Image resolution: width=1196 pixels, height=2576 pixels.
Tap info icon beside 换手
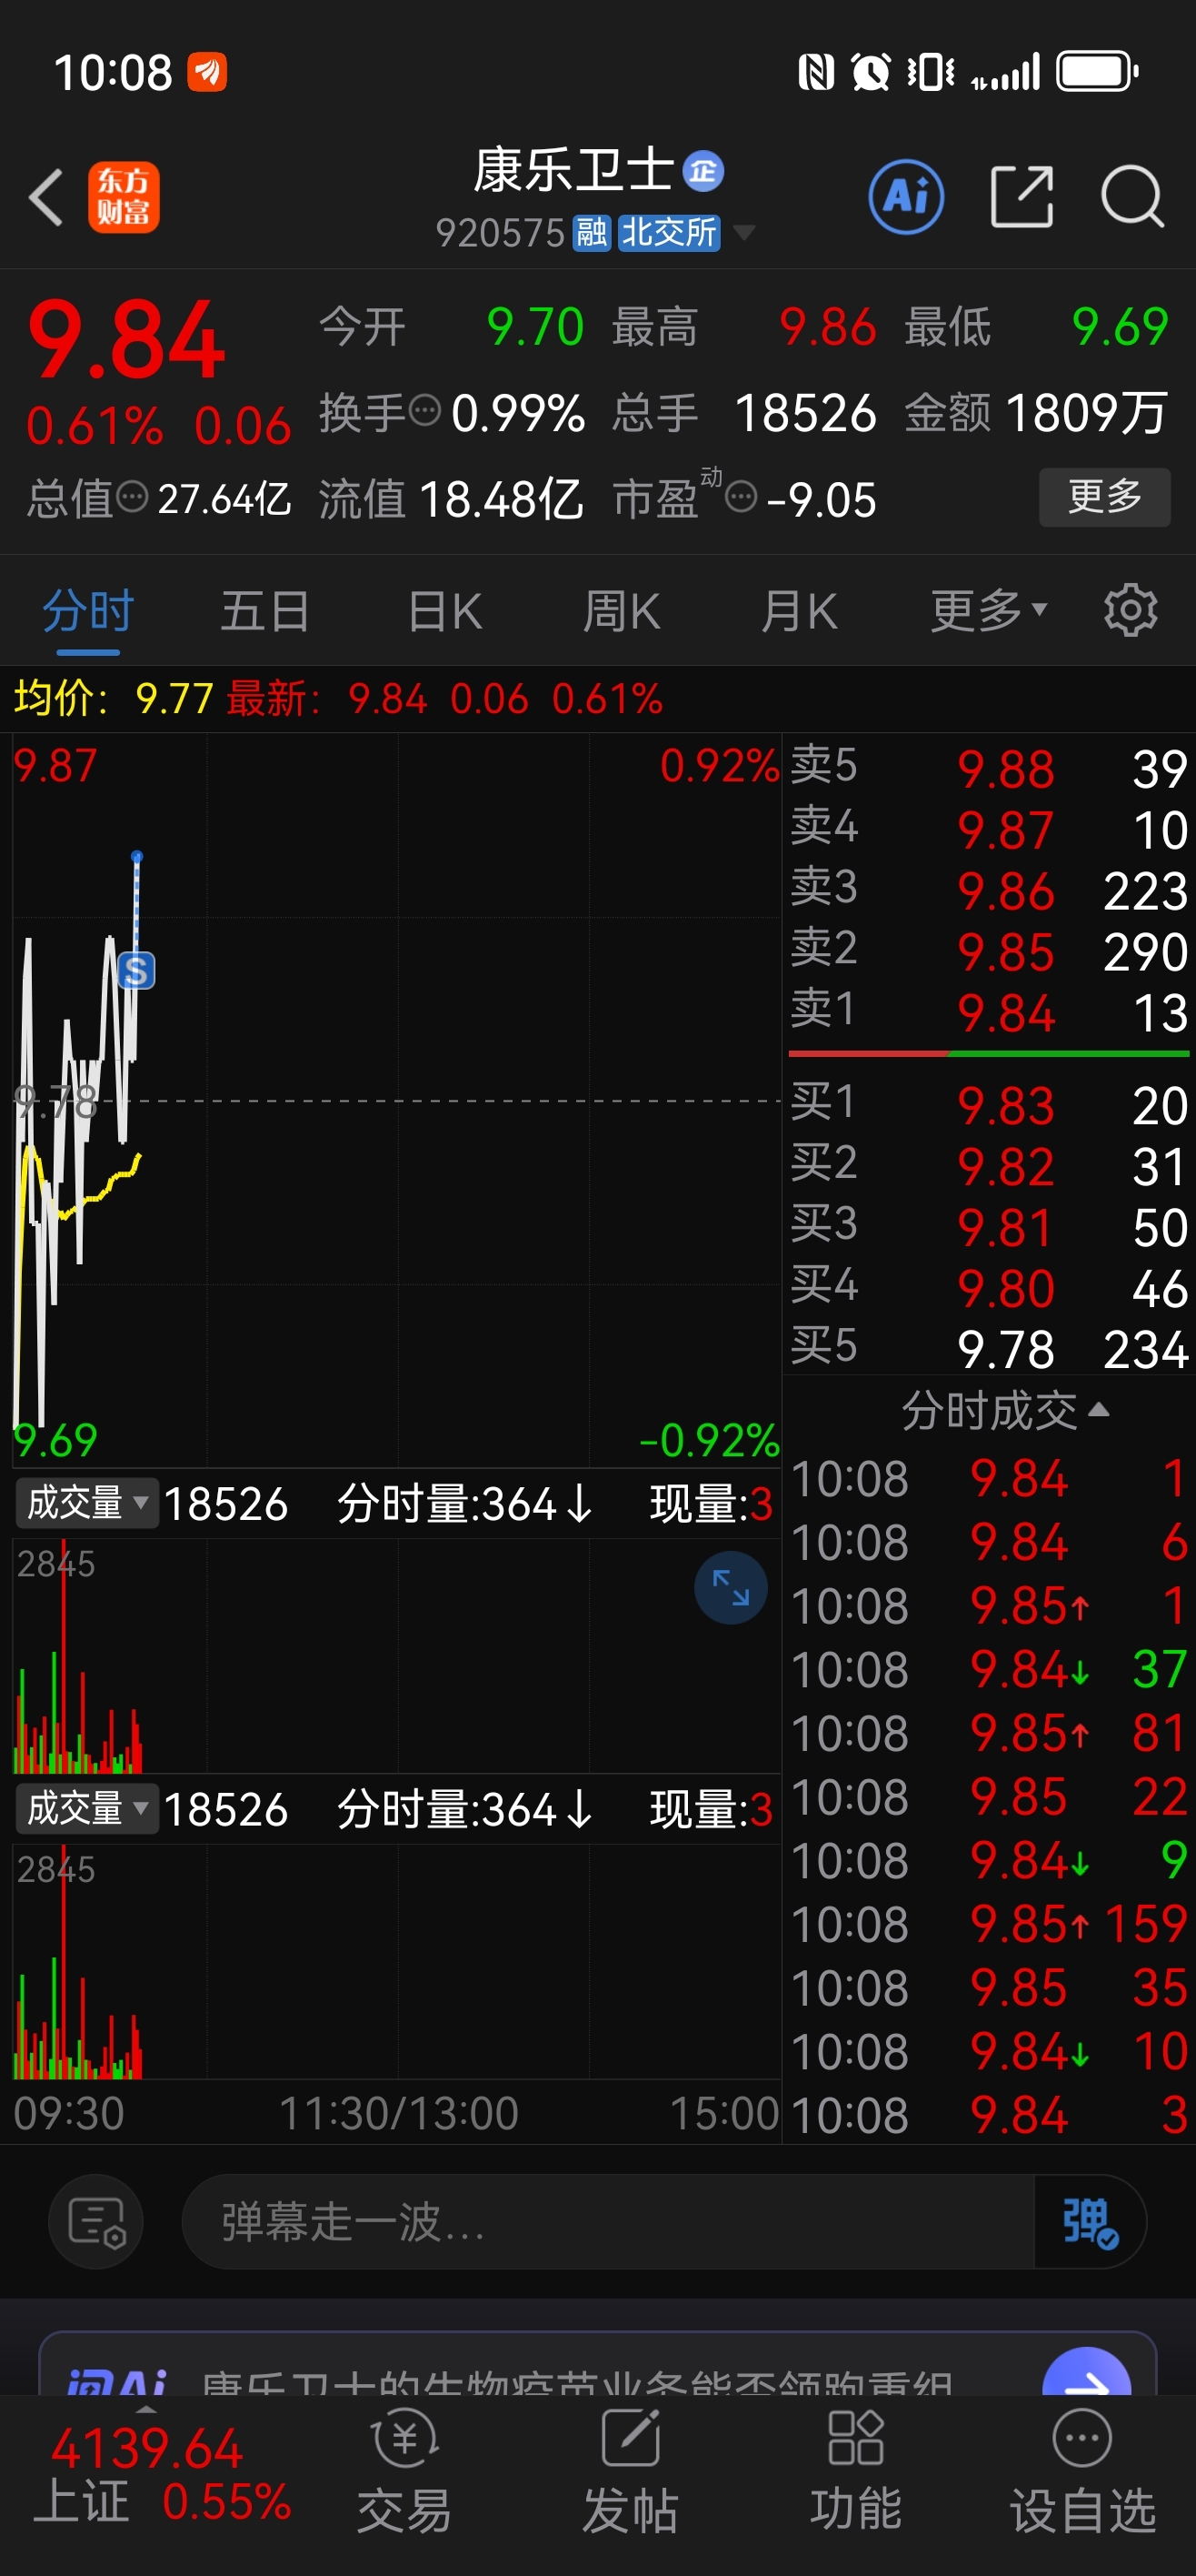click(424, 410)
